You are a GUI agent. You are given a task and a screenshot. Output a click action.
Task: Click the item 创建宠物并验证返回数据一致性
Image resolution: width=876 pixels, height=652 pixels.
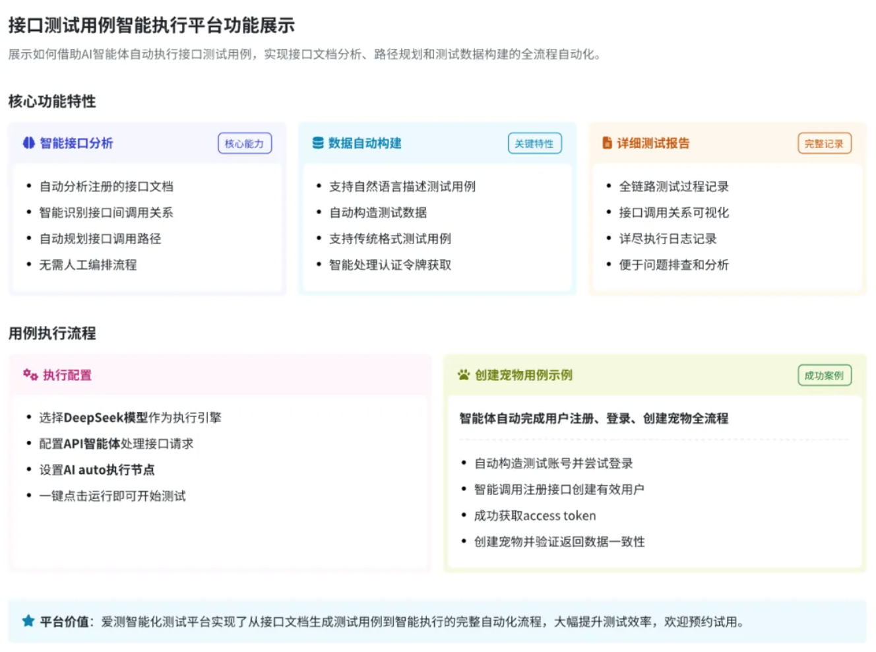coord(559,541)
